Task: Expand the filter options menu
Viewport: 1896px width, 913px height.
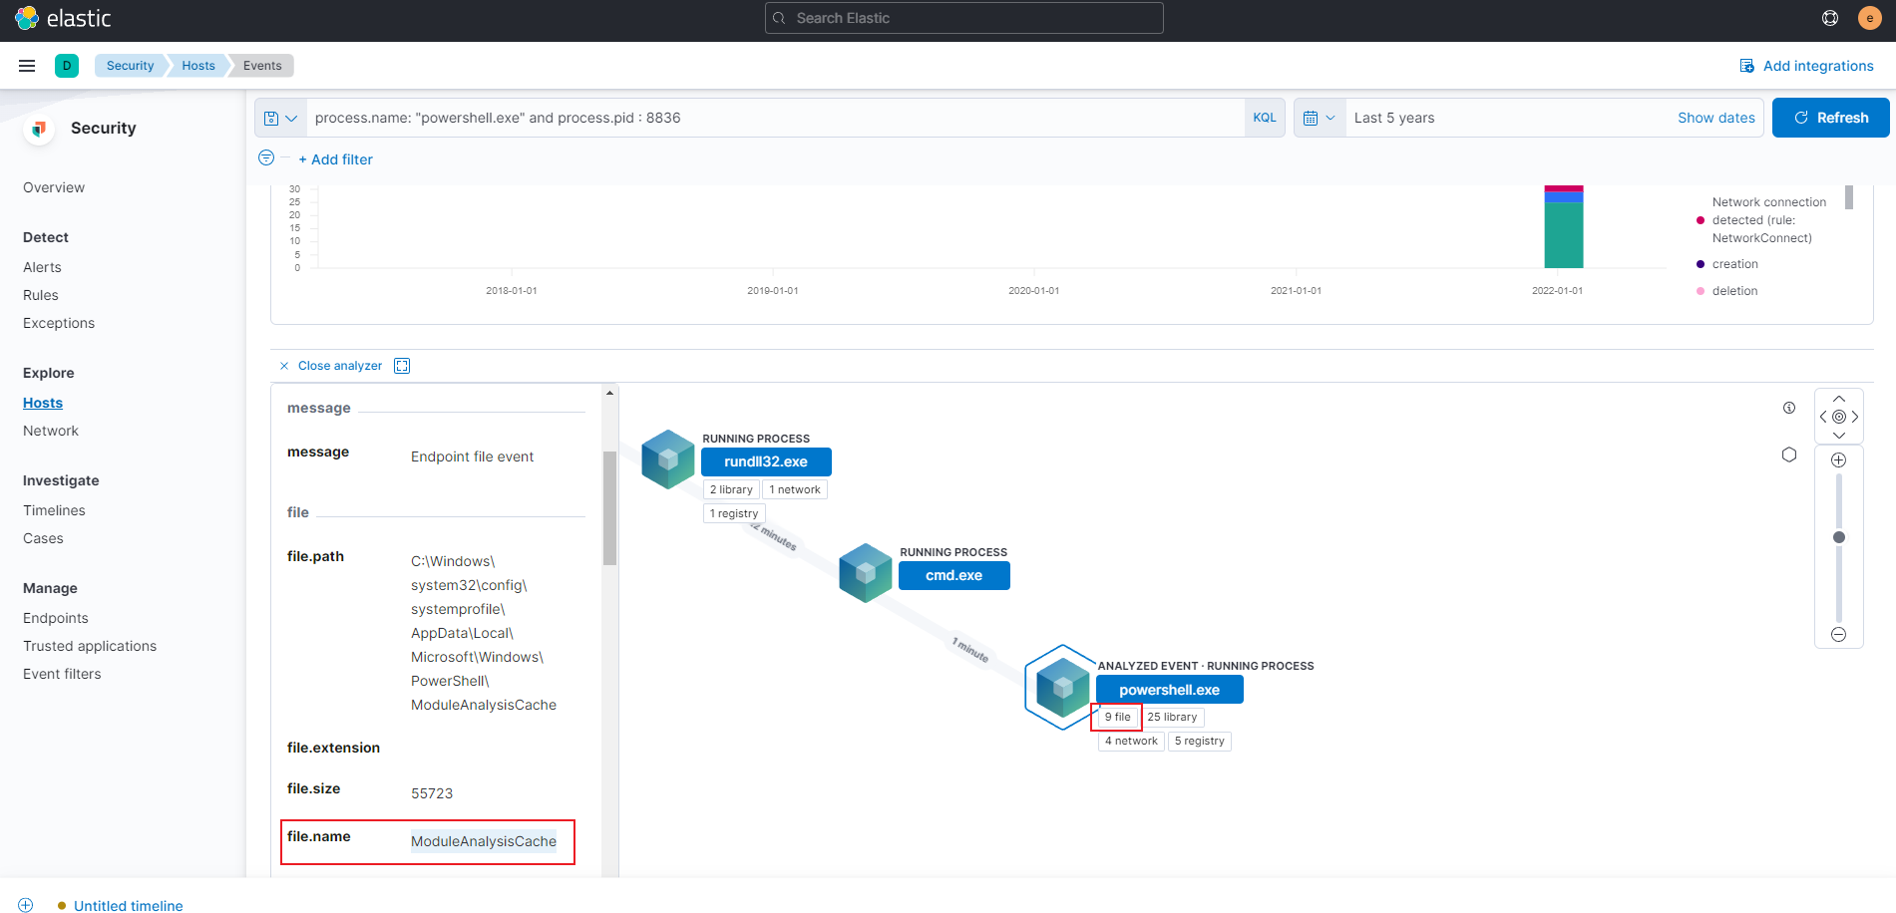Action: tap(266, 158)
